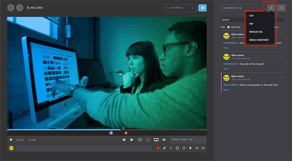Mark the mouse comment as complete

[282, 56]
